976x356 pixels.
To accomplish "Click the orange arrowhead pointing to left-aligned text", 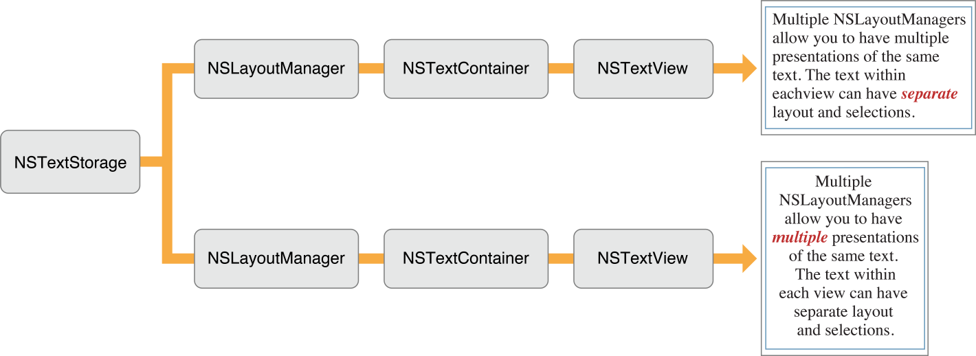I will click(748, 68).
